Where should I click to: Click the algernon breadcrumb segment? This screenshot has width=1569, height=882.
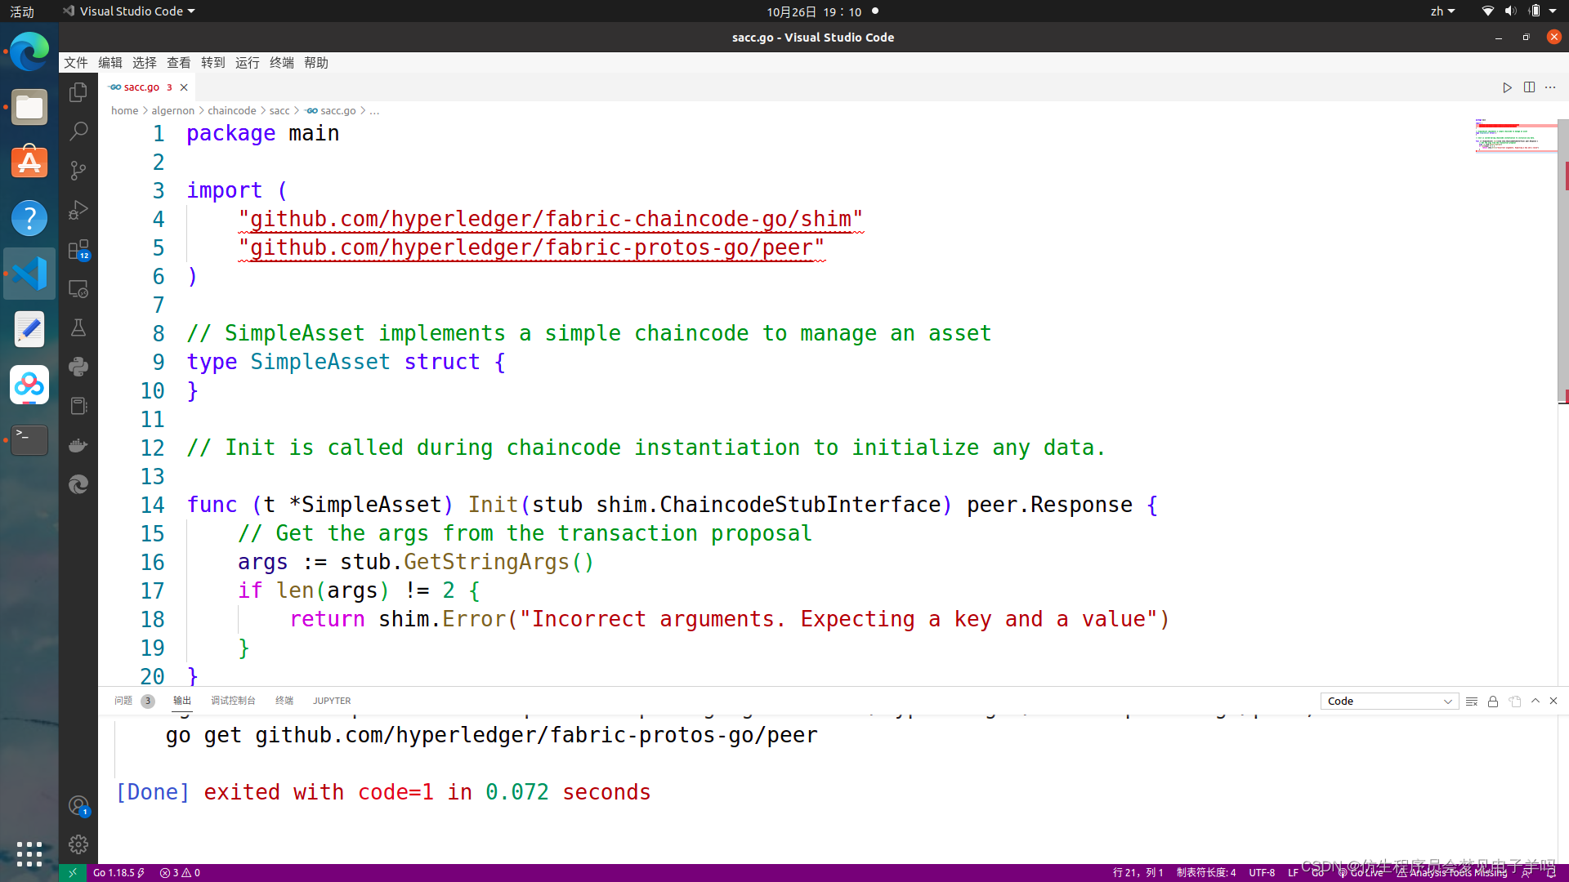[172, 111]
